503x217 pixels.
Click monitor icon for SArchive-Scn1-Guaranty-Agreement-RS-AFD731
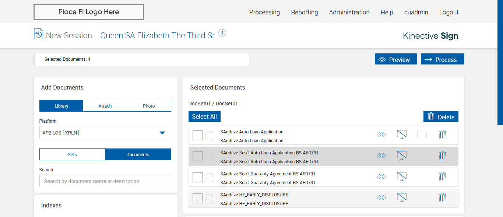click(402, 177)
